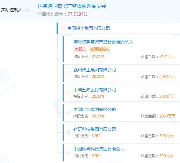Select 2033万元 in 中国五矿股份有限公司 row
The height and width of the screenshot is (163, 180).
(x=167, y=96)
